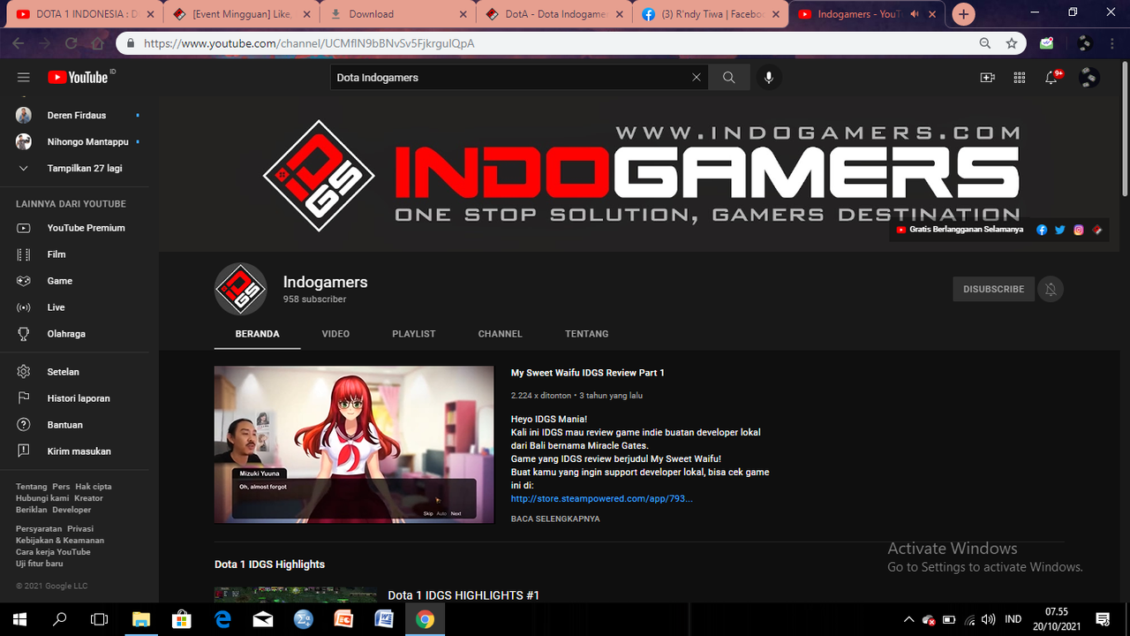Switch to the Download browser tab

pyautogui.click(x=397, y=14)
